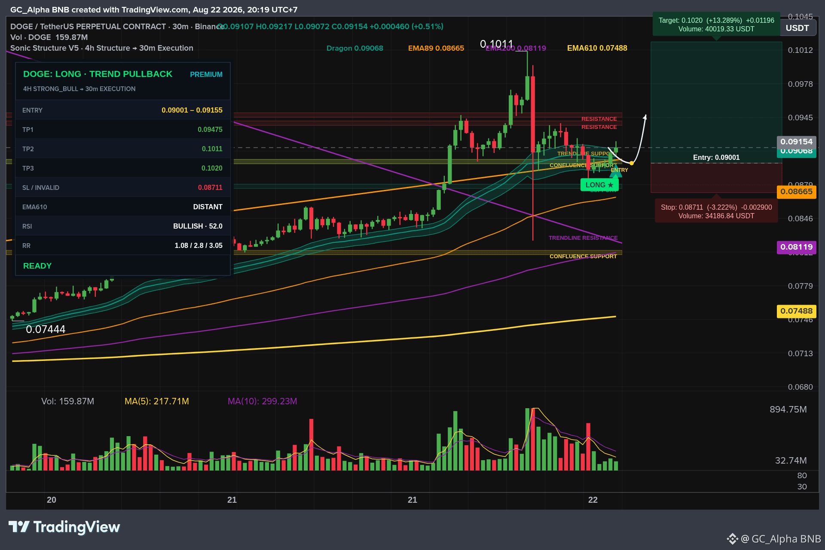Click the Dragon 0.09068 legend label

click(x=355, y=48)
